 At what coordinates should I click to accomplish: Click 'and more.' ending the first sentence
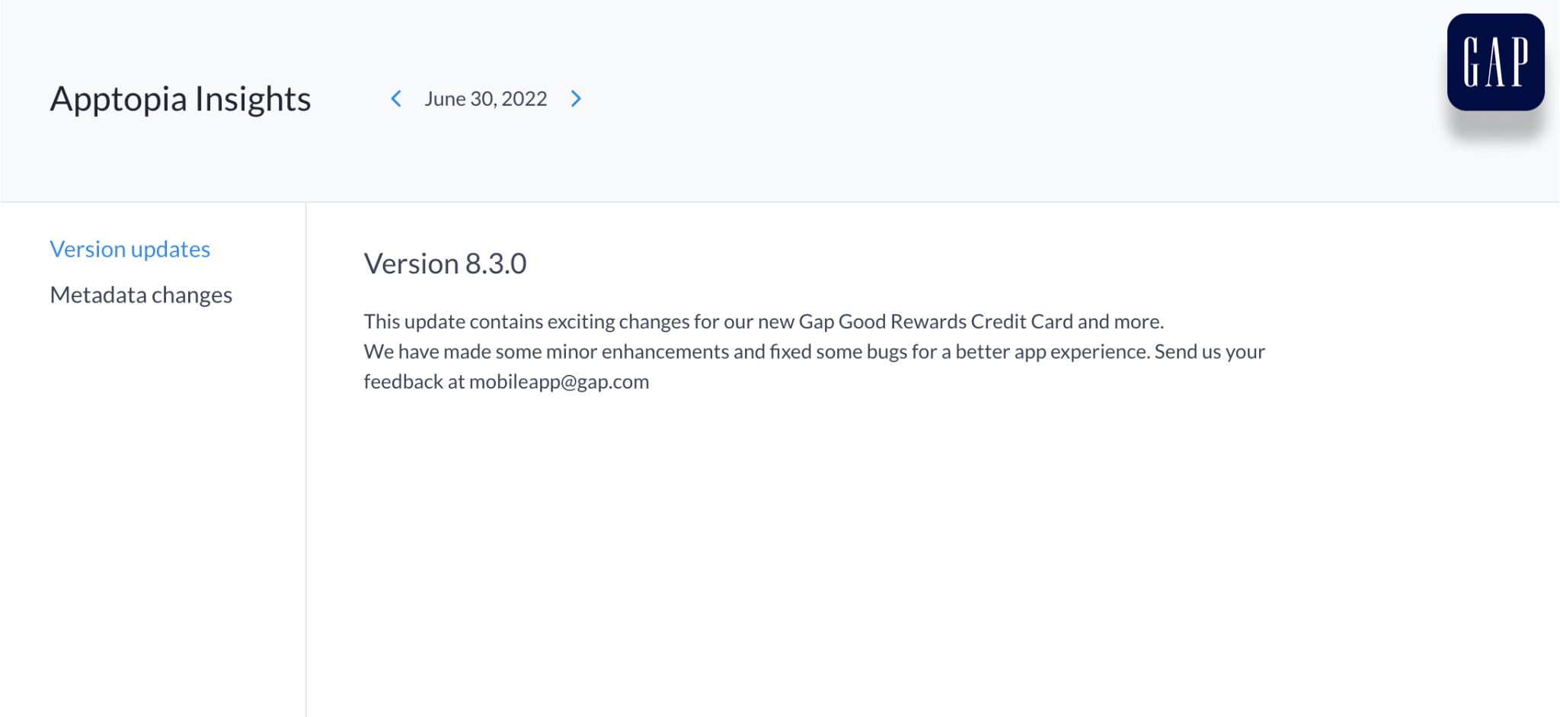(x=1121, y=322)
